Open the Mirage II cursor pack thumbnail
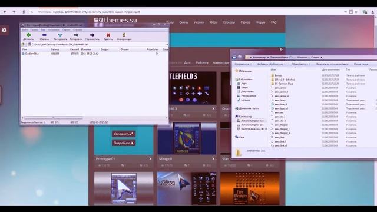Screen dimensions: 377x212 (187, 139)
